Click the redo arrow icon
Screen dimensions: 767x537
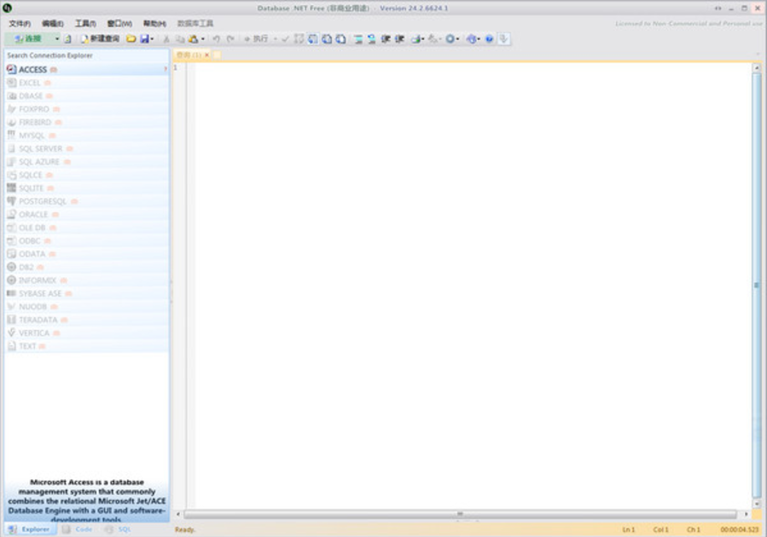(230, 38)
